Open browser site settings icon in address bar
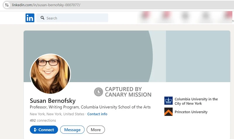 pyautogui.click(x=7, y=5)
